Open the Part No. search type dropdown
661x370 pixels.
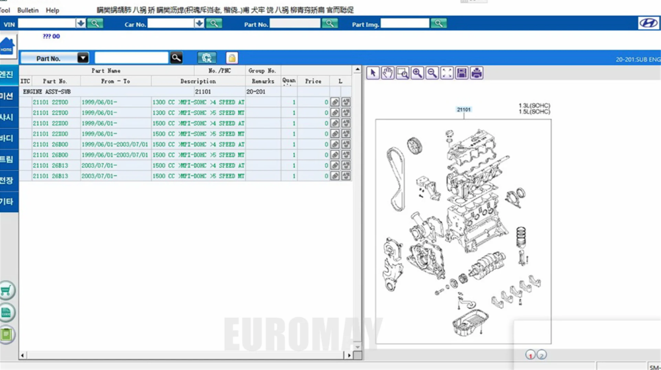[x=83, y=58]
